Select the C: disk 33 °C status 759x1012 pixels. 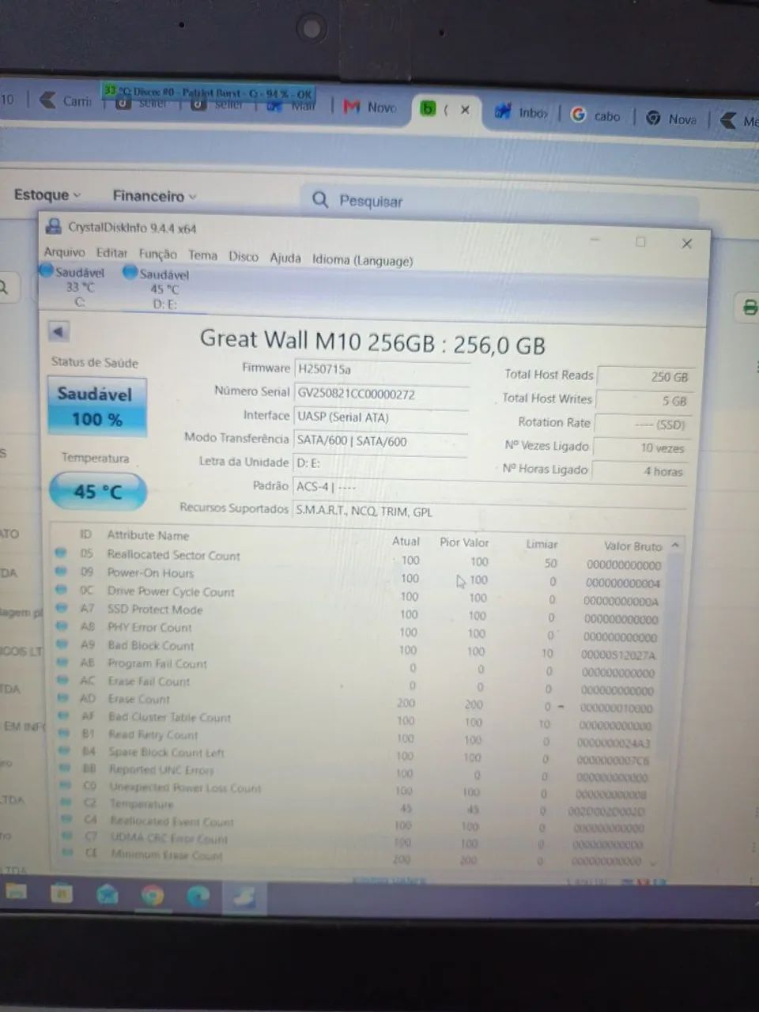[x=73, y=287]
